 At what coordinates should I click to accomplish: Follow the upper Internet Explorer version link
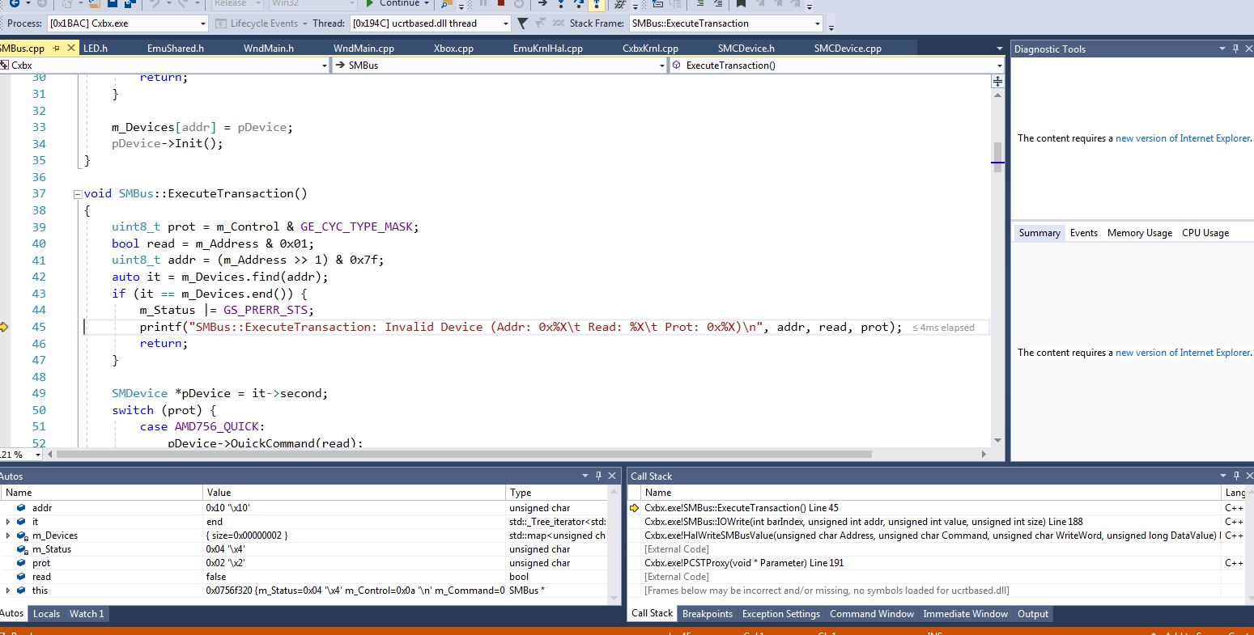click(1182, 138)
